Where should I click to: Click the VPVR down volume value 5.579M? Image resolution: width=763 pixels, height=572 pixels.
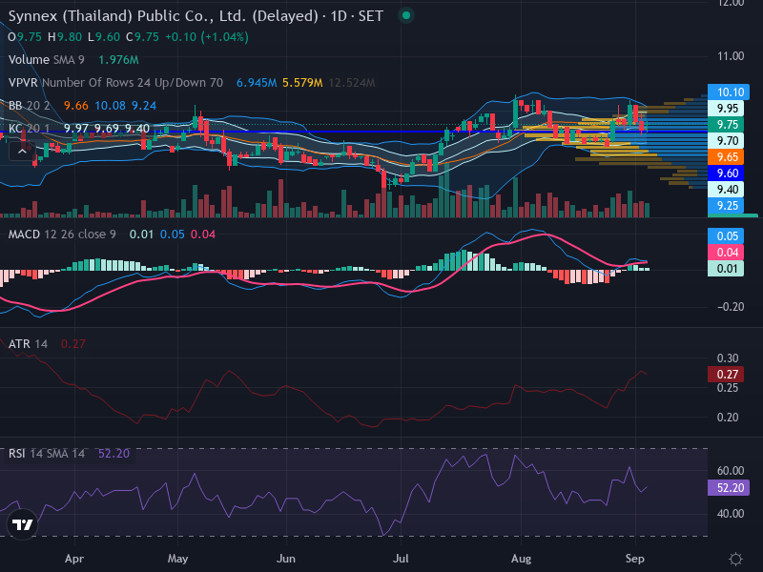(302, 83)
